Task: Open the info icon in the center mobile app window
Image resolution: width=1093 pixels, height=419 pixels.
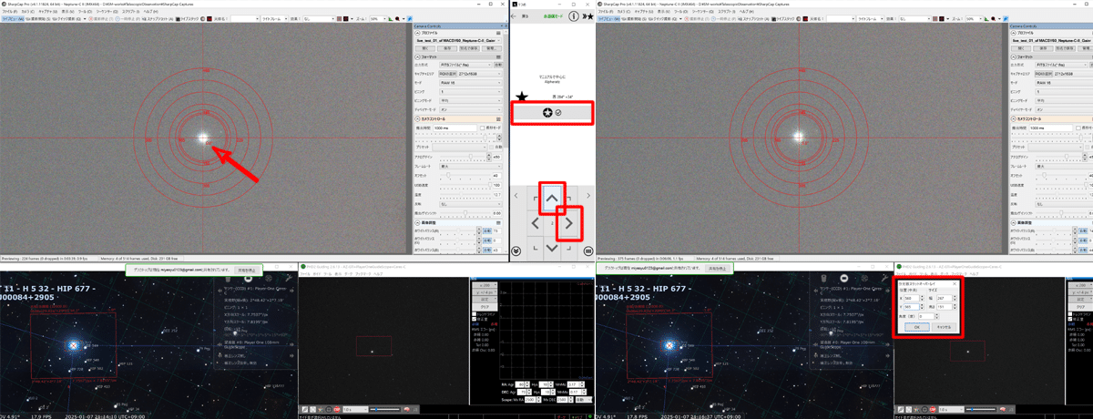Action: point(574,16)
